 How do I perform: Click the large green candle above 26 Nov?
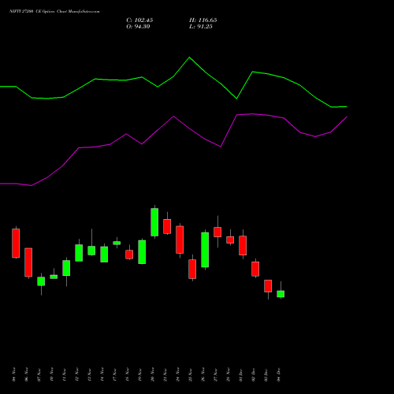coord(205,250)
